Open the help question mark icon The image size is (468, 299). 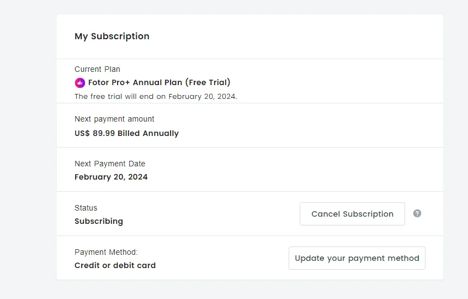click(x=417, y=213)
